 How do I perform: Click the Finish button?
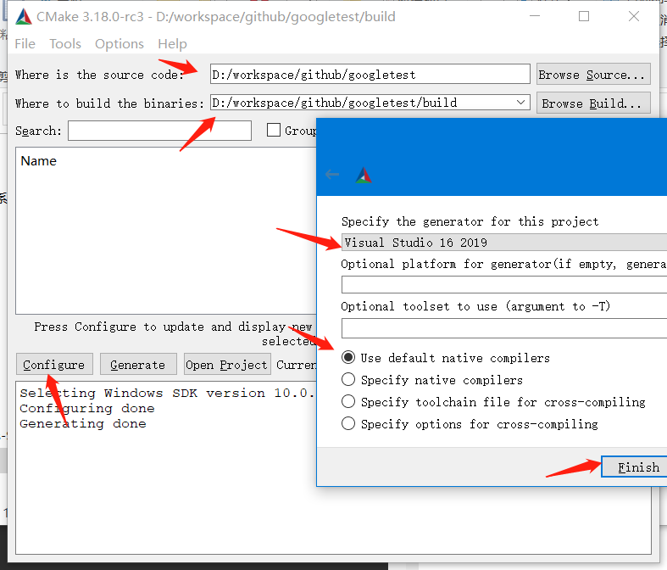[x=635, y=467]
